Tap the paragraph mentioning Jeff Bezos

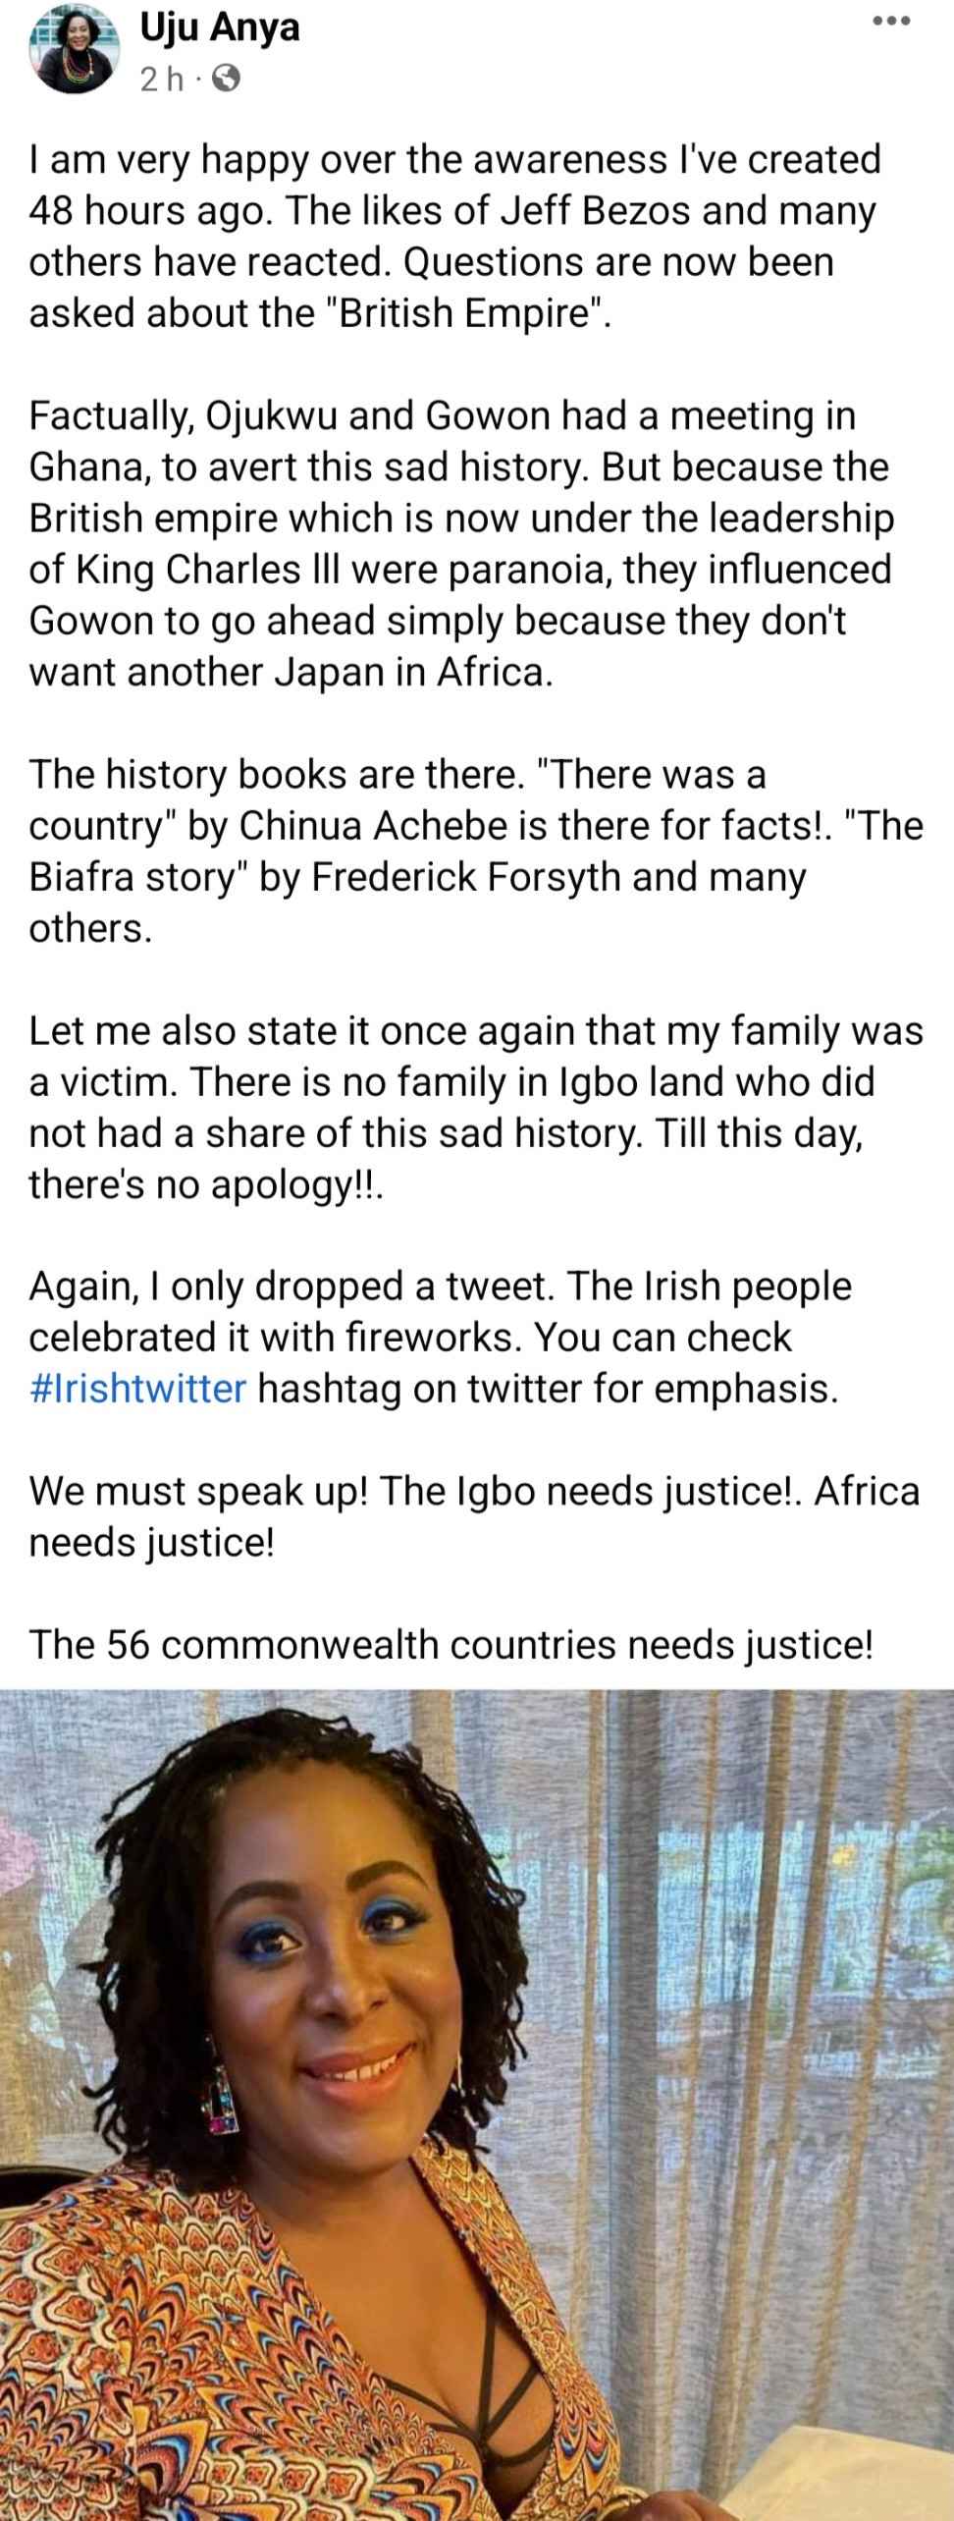tap(455, 237)
